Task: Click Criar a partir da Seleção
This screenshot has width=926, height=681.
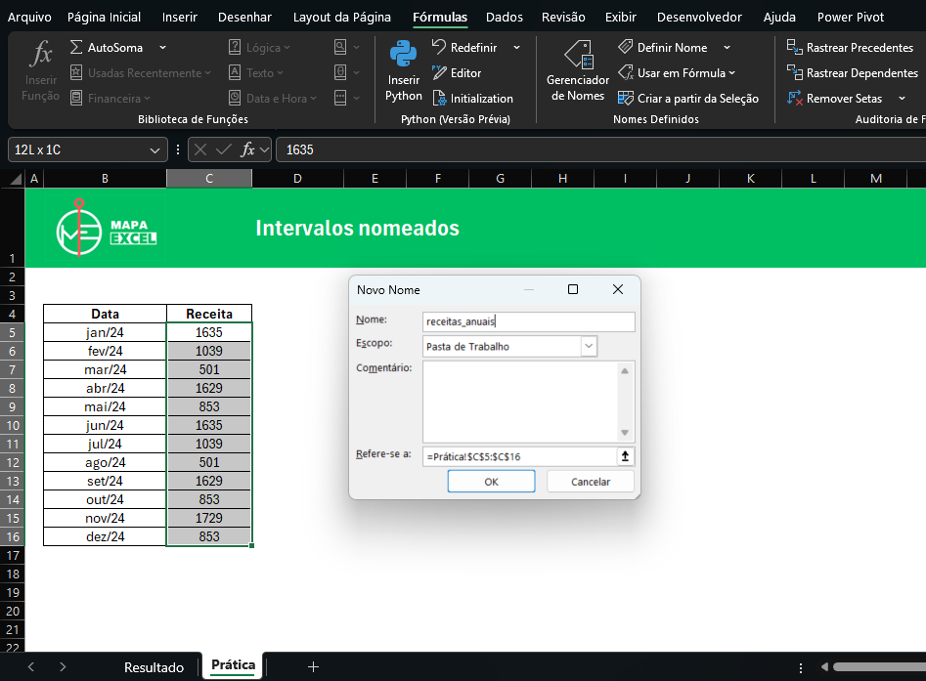Action: click(x=688, y=99)
